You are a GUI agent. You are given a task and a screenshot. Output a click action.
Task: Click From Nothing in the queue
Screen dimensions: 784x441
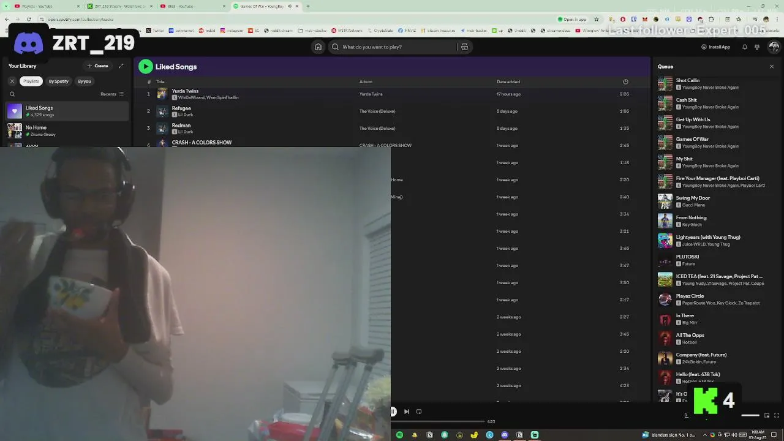(692, 217)
